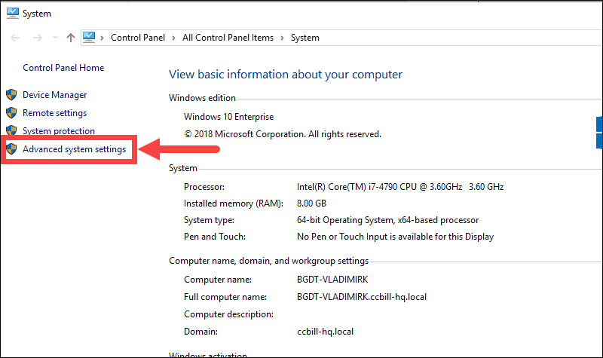
Task: Click the domain value ccbill-hq.local
Action: [325, 332]
